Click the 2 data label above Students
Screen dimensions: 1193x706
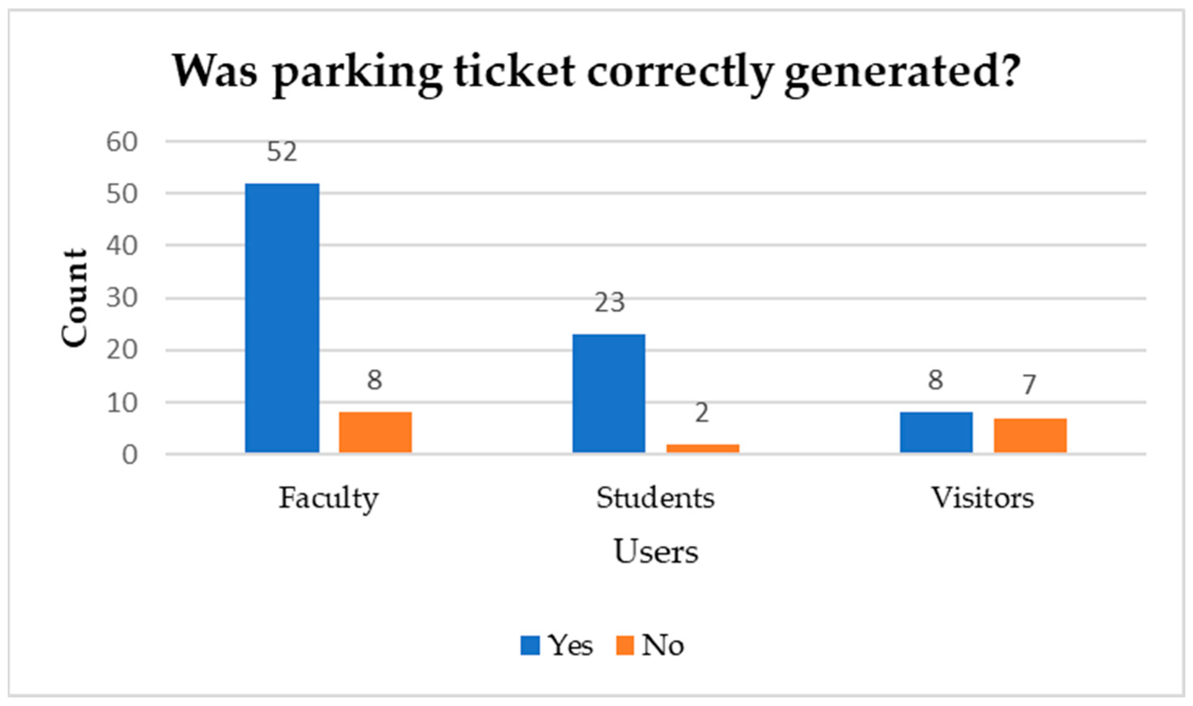pos(702,413)
